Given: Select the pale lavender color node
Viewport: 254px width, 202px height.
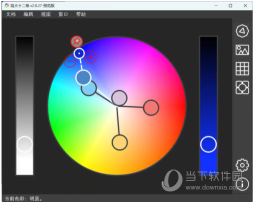Looking at the screenshot, I should pyautogui.click(x=119, y=98).
